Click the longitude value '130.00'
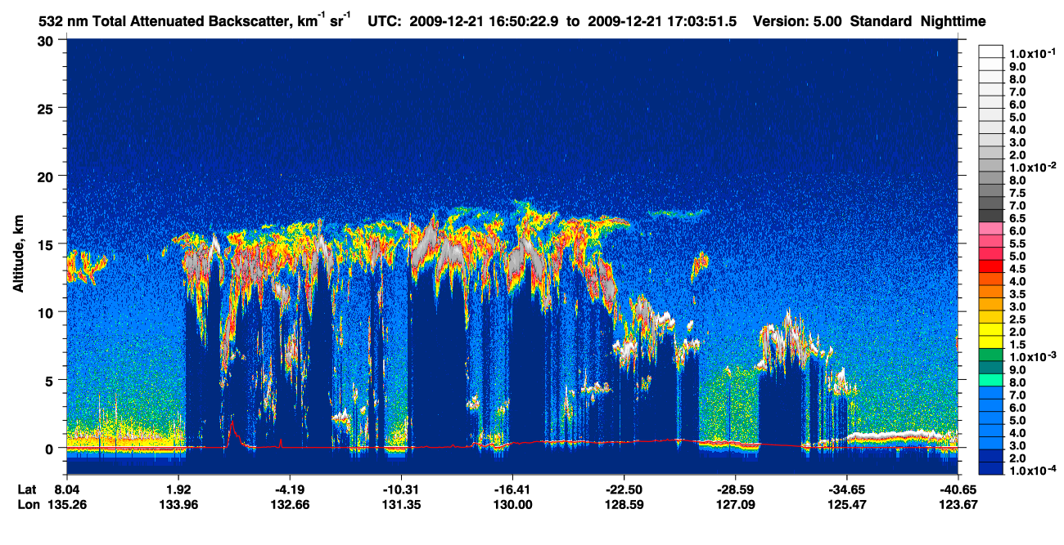Image resolution: width=1064 pixels, height=545 pixels. tap(512, 504)
